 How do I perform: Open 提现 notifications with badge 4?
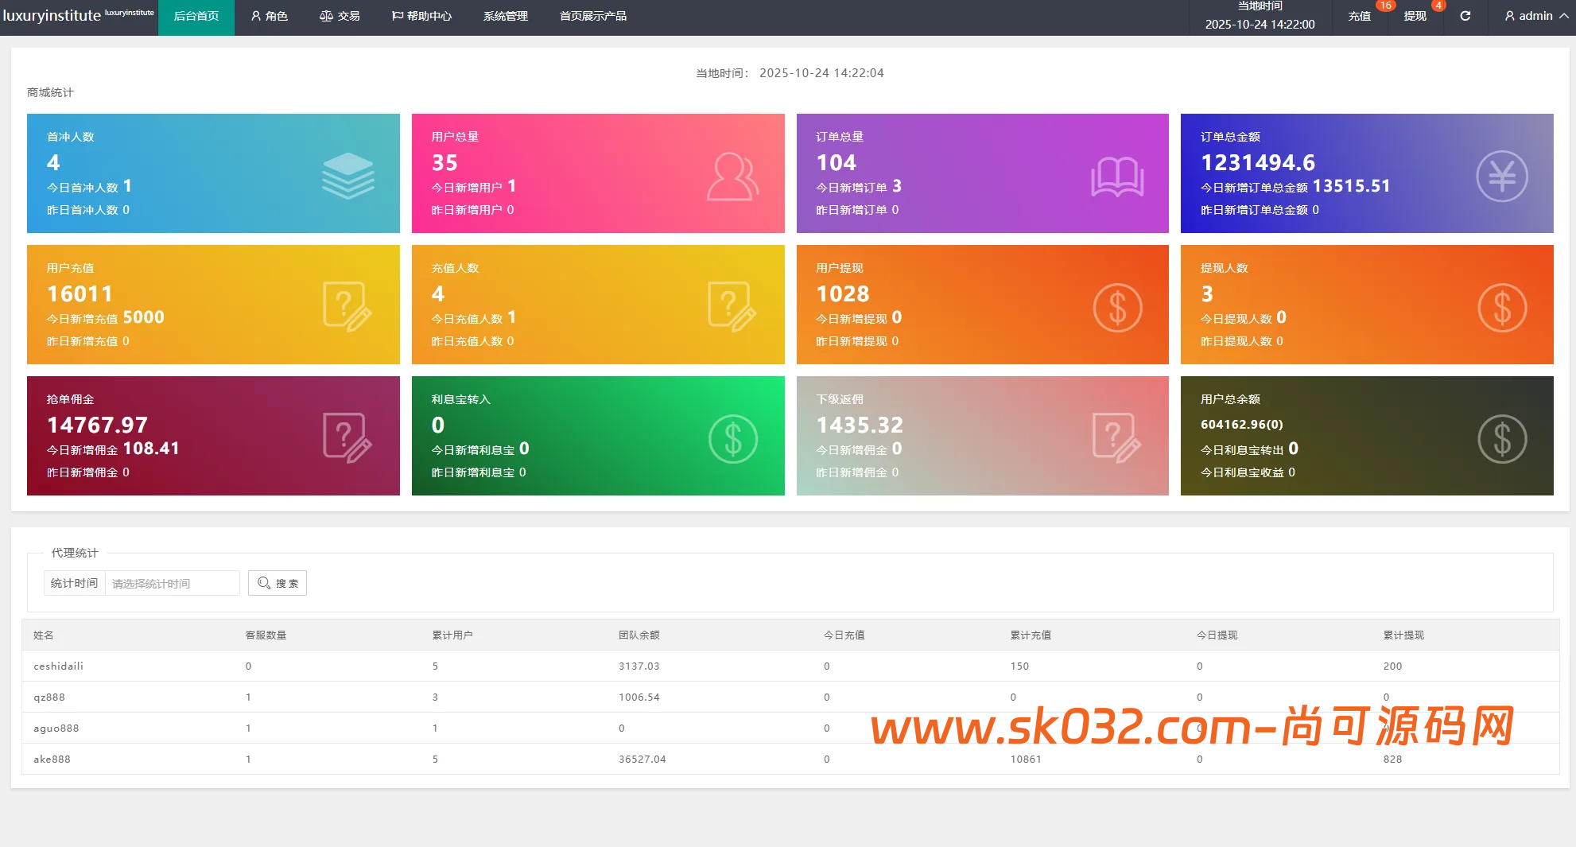tap(1415, 16)
